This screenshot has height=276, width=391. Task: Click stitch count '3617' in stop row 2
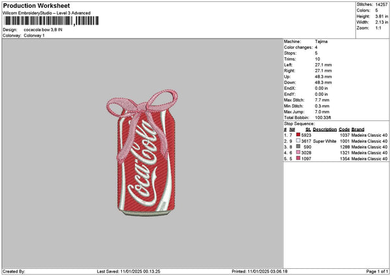(306, 141)
